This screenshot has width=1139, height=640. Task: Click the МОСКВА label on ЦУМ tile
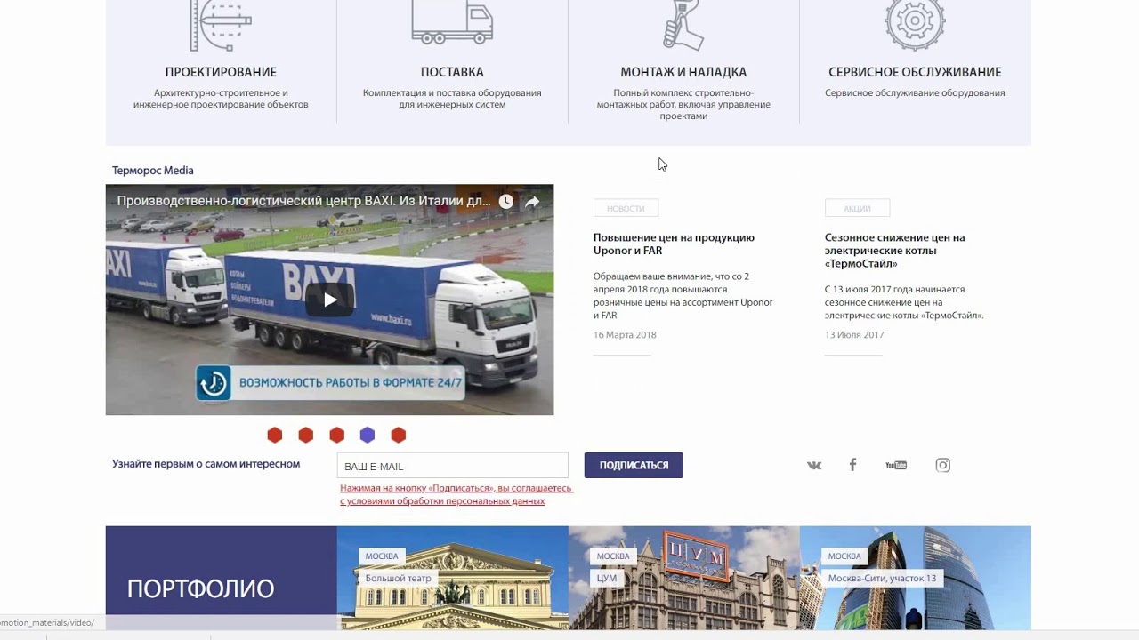point(613,556)
